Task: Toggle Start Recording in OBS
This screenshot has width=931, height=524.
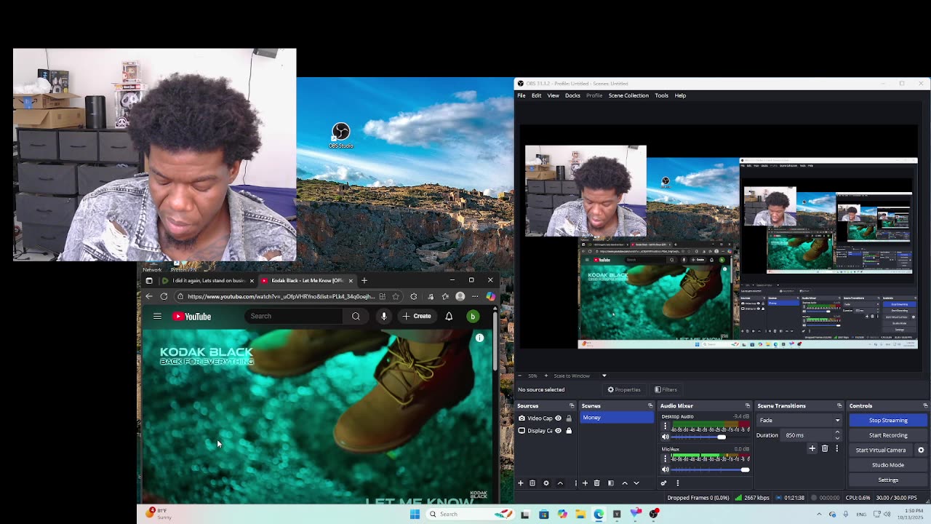Action: [888, 435]
